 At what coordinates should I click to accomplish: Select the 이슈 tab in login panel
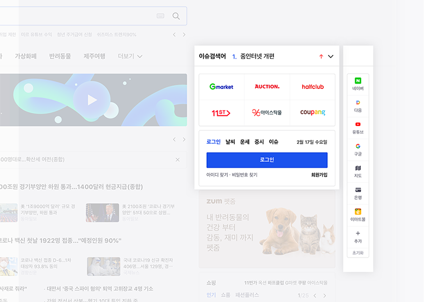[273, 142]
